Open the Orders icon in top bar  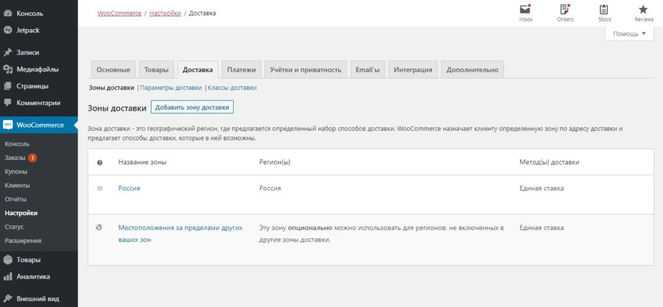(x=565, y=9)
